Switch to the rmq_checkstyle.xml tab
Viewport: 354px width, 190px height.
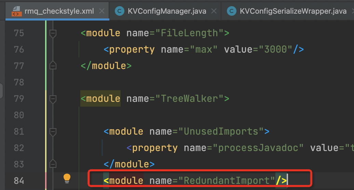[x=57, y=11]
